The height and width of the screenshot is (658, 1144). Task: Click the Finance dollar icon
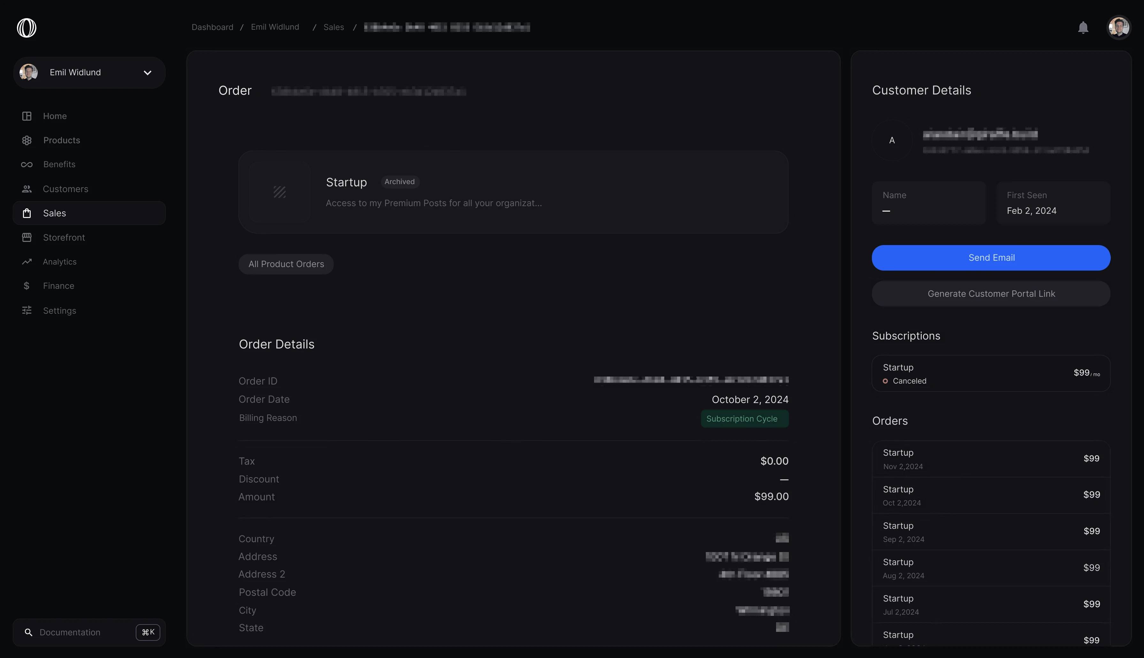pos(27,286)
